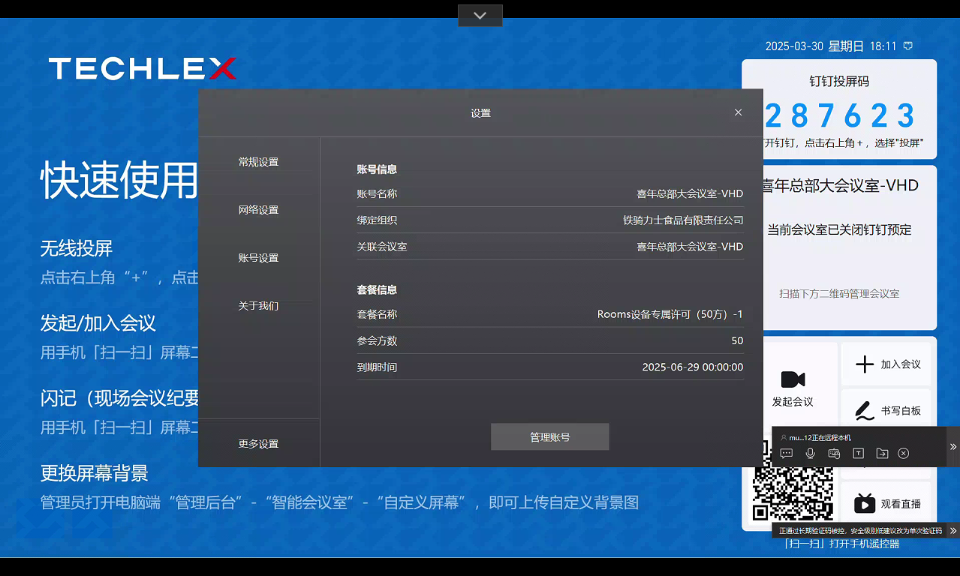
Task: Close the 设置 dialog
Action: tap(738, 112)
